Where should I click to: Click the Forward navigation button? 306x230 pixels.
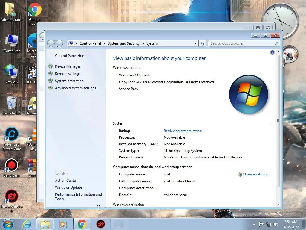(59, 43)
